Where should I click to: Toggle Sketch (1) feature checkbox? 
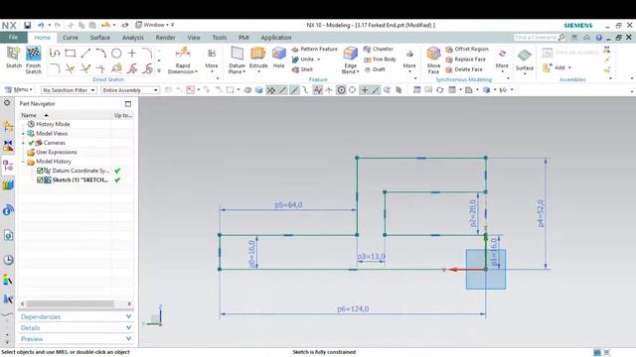40,180
